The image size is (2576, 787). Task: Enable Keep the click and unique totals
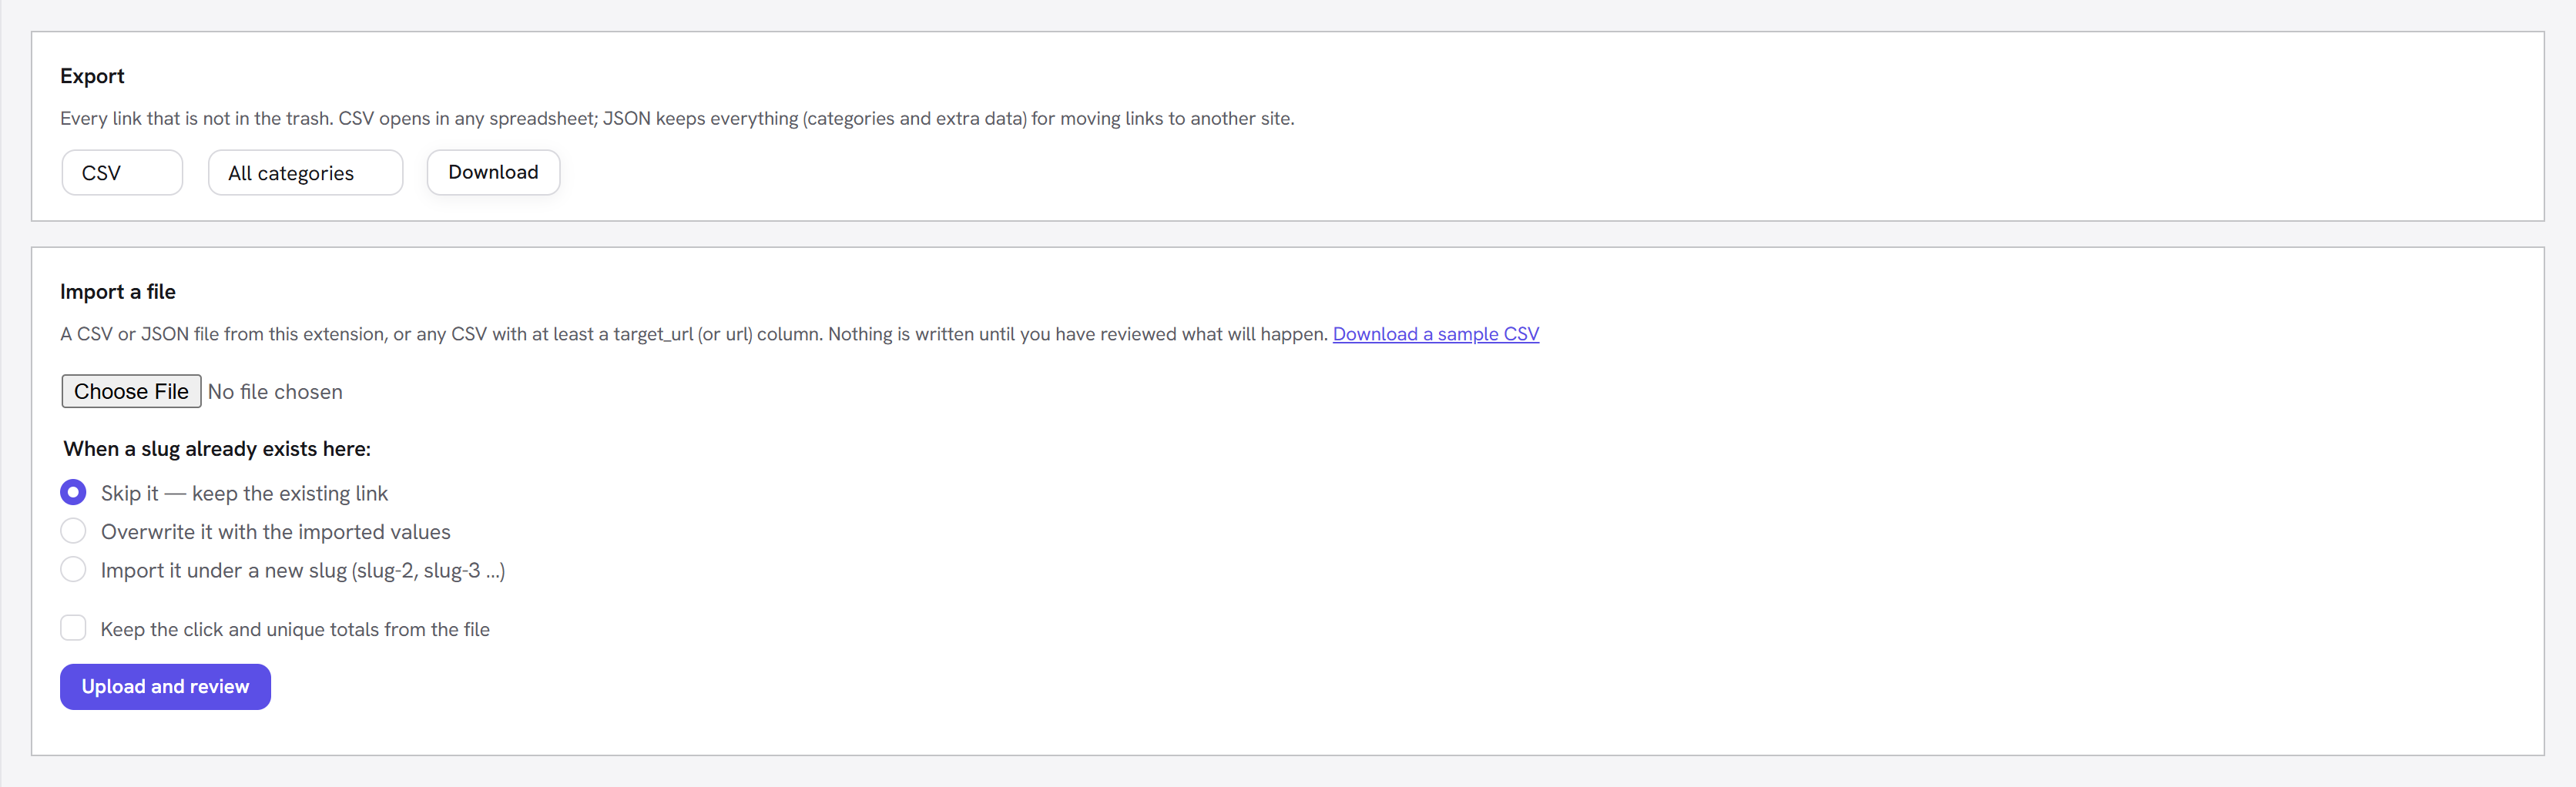[73, 628]
